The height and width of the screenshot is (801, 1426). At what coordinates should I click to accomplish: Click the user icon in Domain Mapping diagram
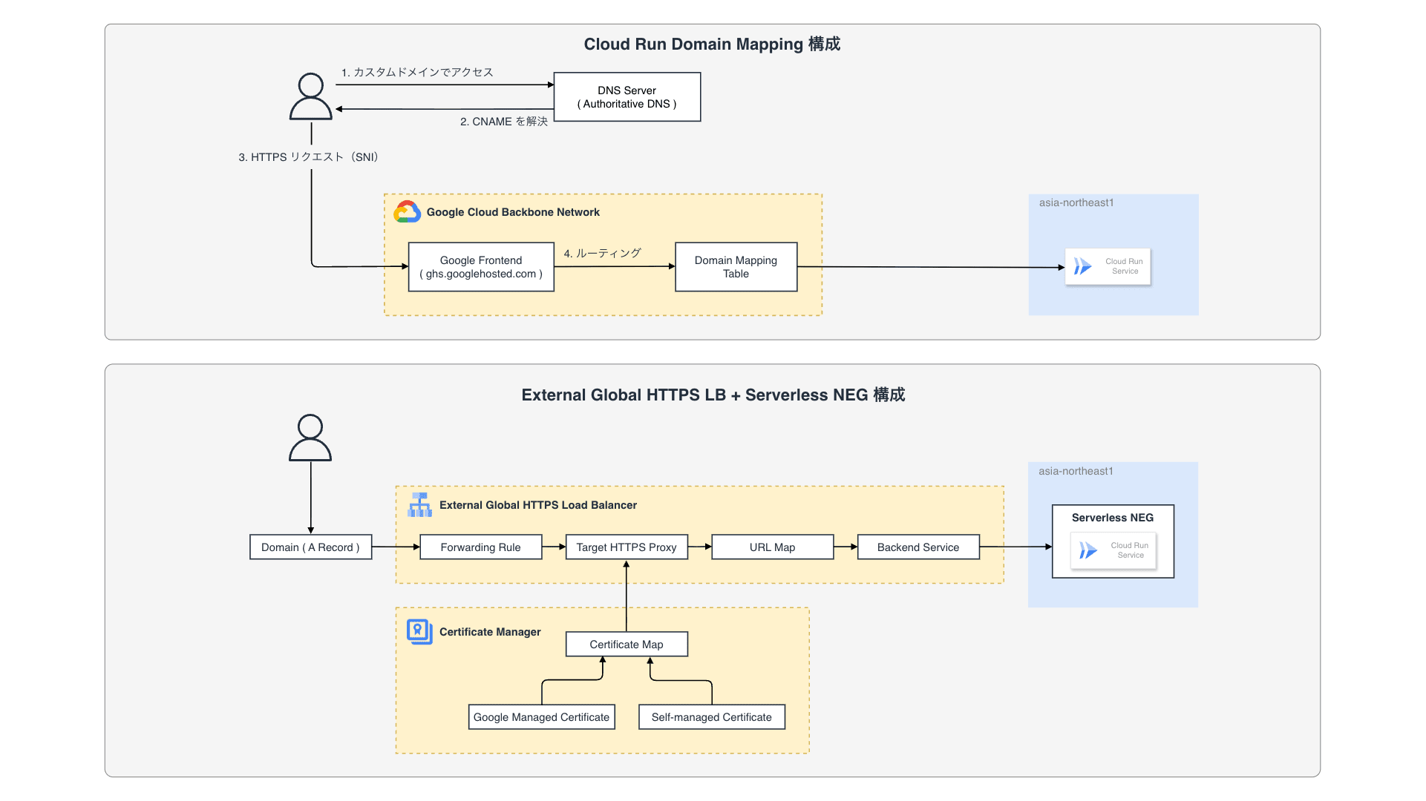click(310, 96)
